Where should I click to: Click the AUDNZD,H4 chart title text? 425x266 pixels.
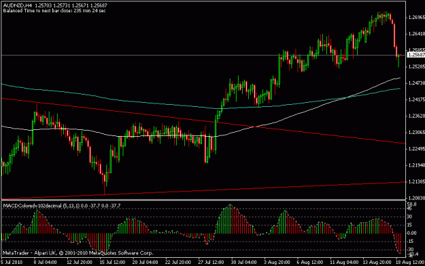click(x=18, y=5)
